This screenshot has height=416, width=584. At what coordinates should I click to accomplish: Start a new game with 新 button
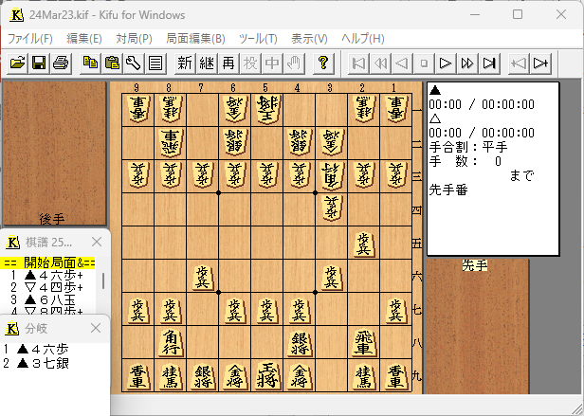tap(185, 63)
